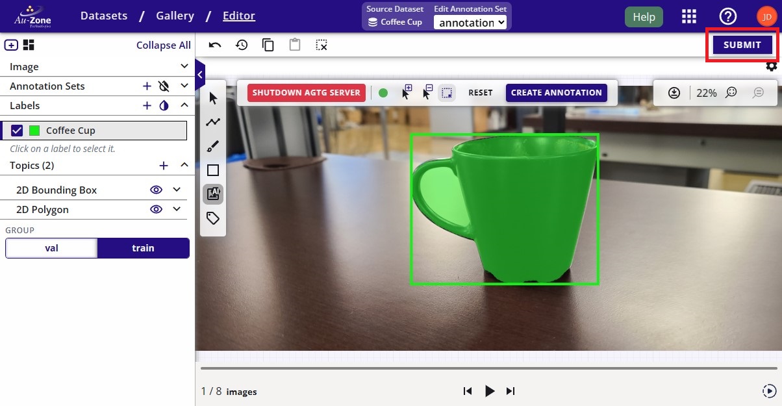The width and height of the screenshot is (782, 406).
Task: Go to Datasets page
Action: (x=104, y=16)
